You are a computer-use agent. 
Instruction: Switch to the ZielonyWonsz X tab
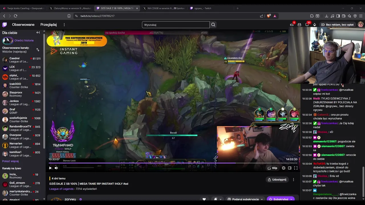70,8
